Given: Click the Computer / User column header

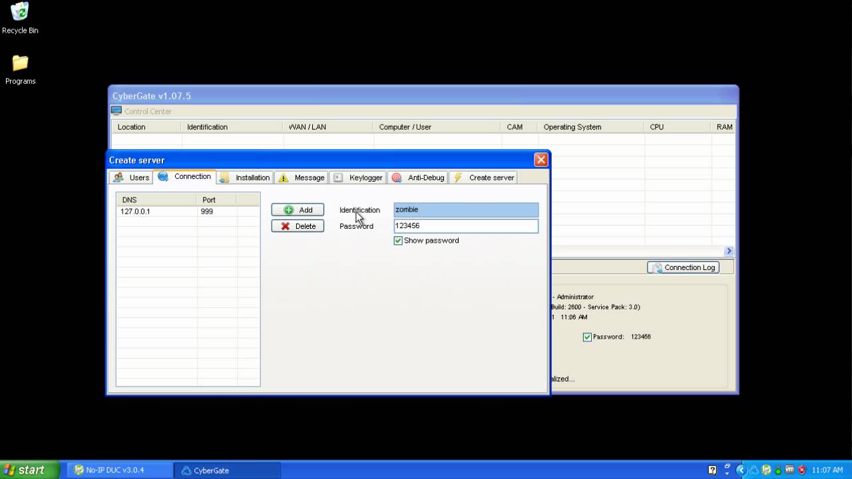Looking at the screenshot, I should point(437,127).
